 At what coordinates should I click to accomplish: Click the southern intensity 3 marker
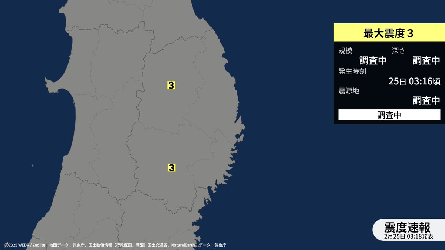tap(171, 167)
